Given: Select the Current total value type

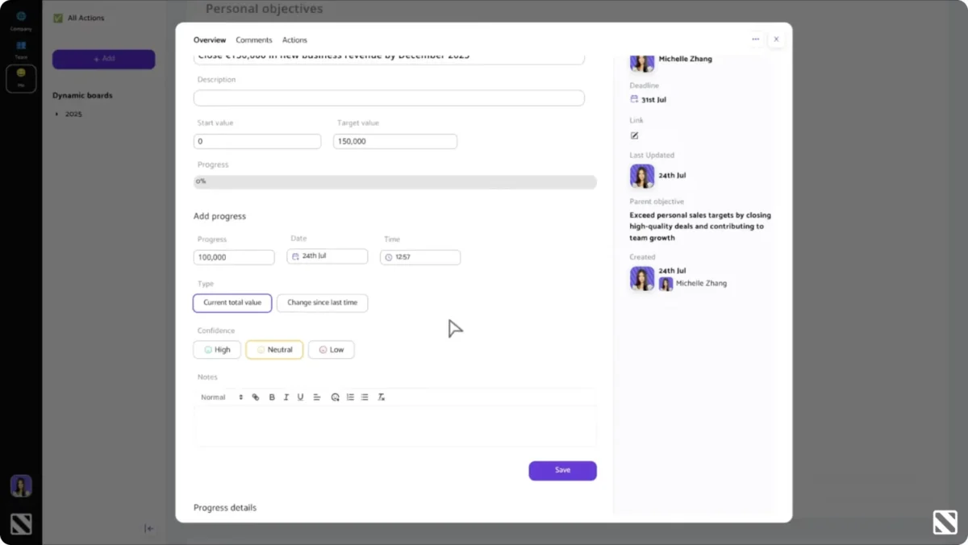Looking at the screenshot, I should [232, 303].
